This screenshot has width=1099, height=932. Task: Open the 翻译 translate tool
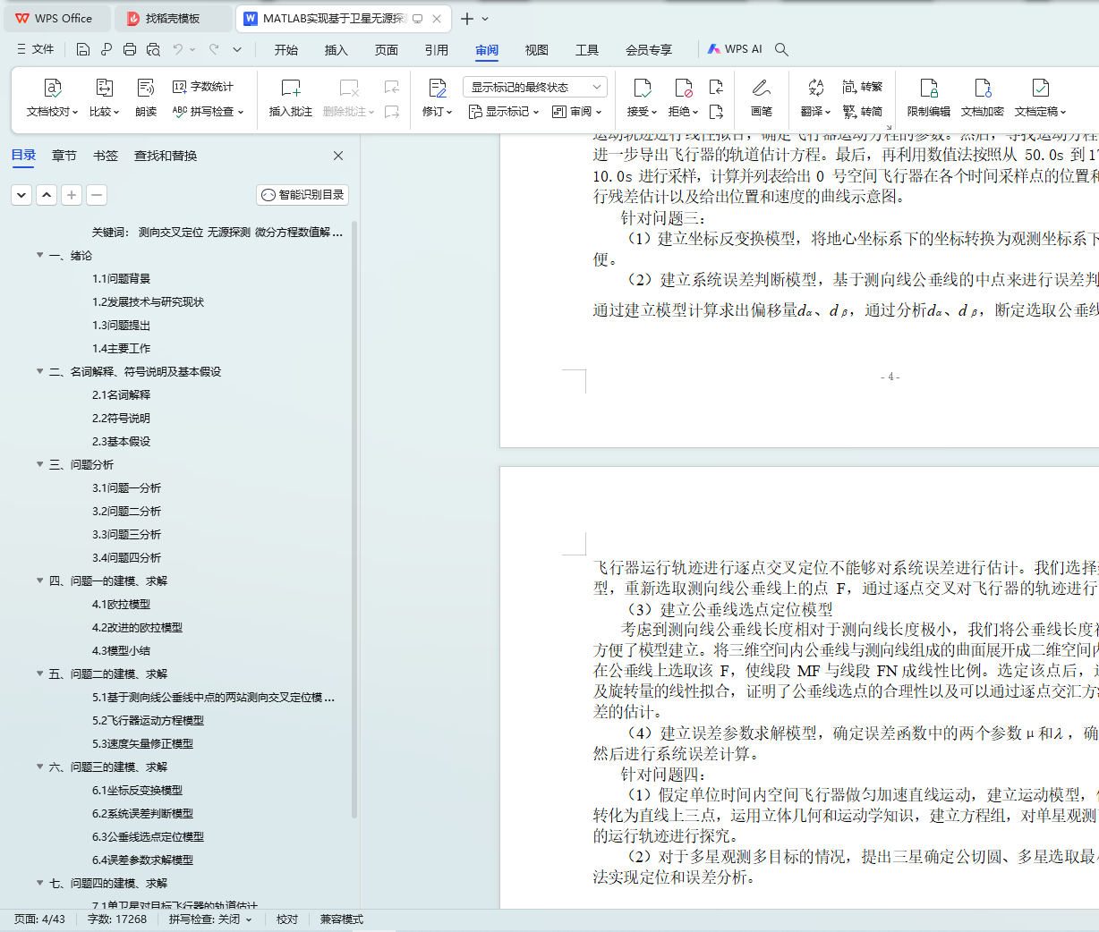[815, 97]
